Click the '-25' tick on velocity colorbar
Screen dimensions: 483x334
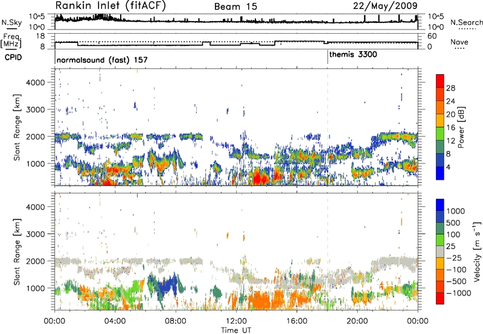click(x=454, y=257)
